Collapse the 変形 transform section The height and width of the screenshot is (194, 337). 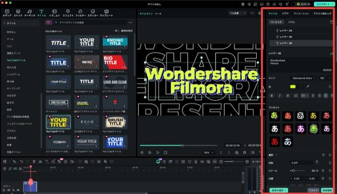tap(276, 155)
